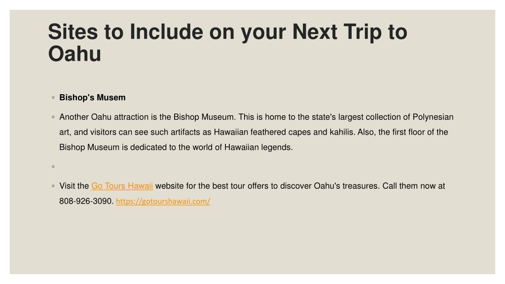This screenshot has height=284, width=505.
Task: Click the empty bullet point line
Action: (x=53, y=167)
